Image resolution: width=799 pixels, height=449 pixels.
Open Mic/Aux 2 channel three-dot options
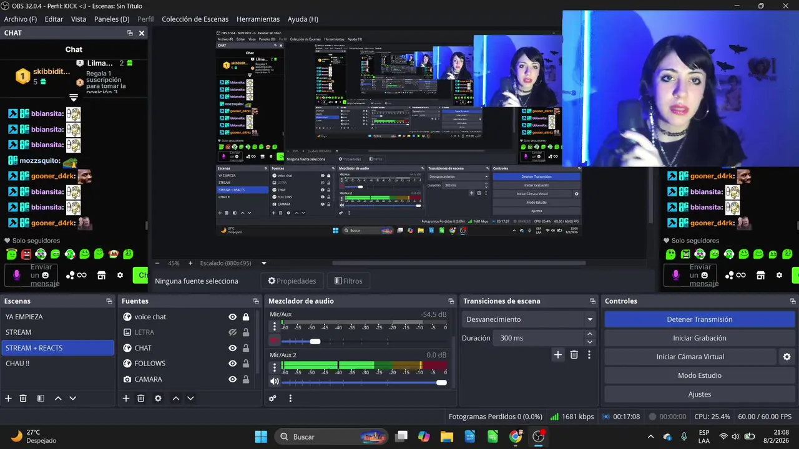point(275,367)
